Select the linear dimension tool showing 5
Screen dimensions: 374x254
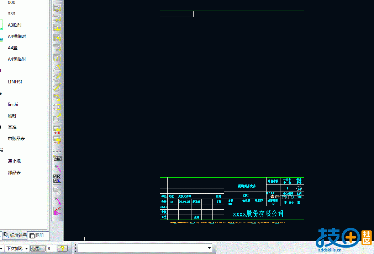[57, 8]
